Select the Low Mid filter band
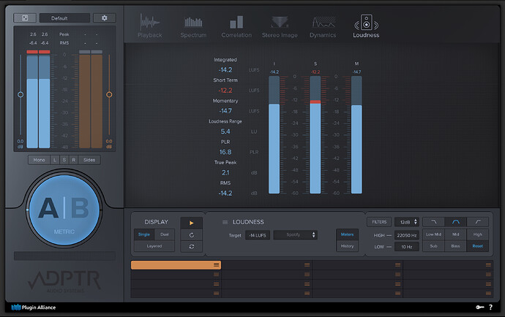Screen dimensions: 505x317 coord(433,234)
